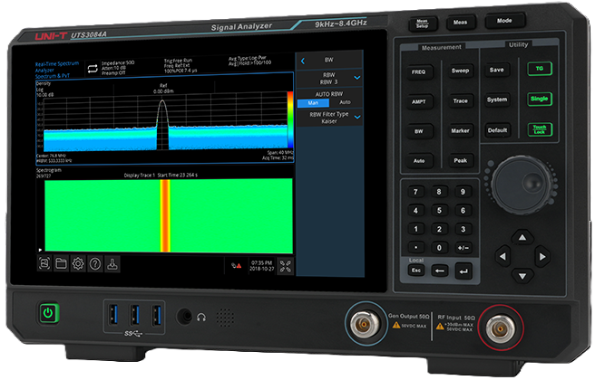
Task: Tap the headphone jack socket
Action: pos(185,316)
